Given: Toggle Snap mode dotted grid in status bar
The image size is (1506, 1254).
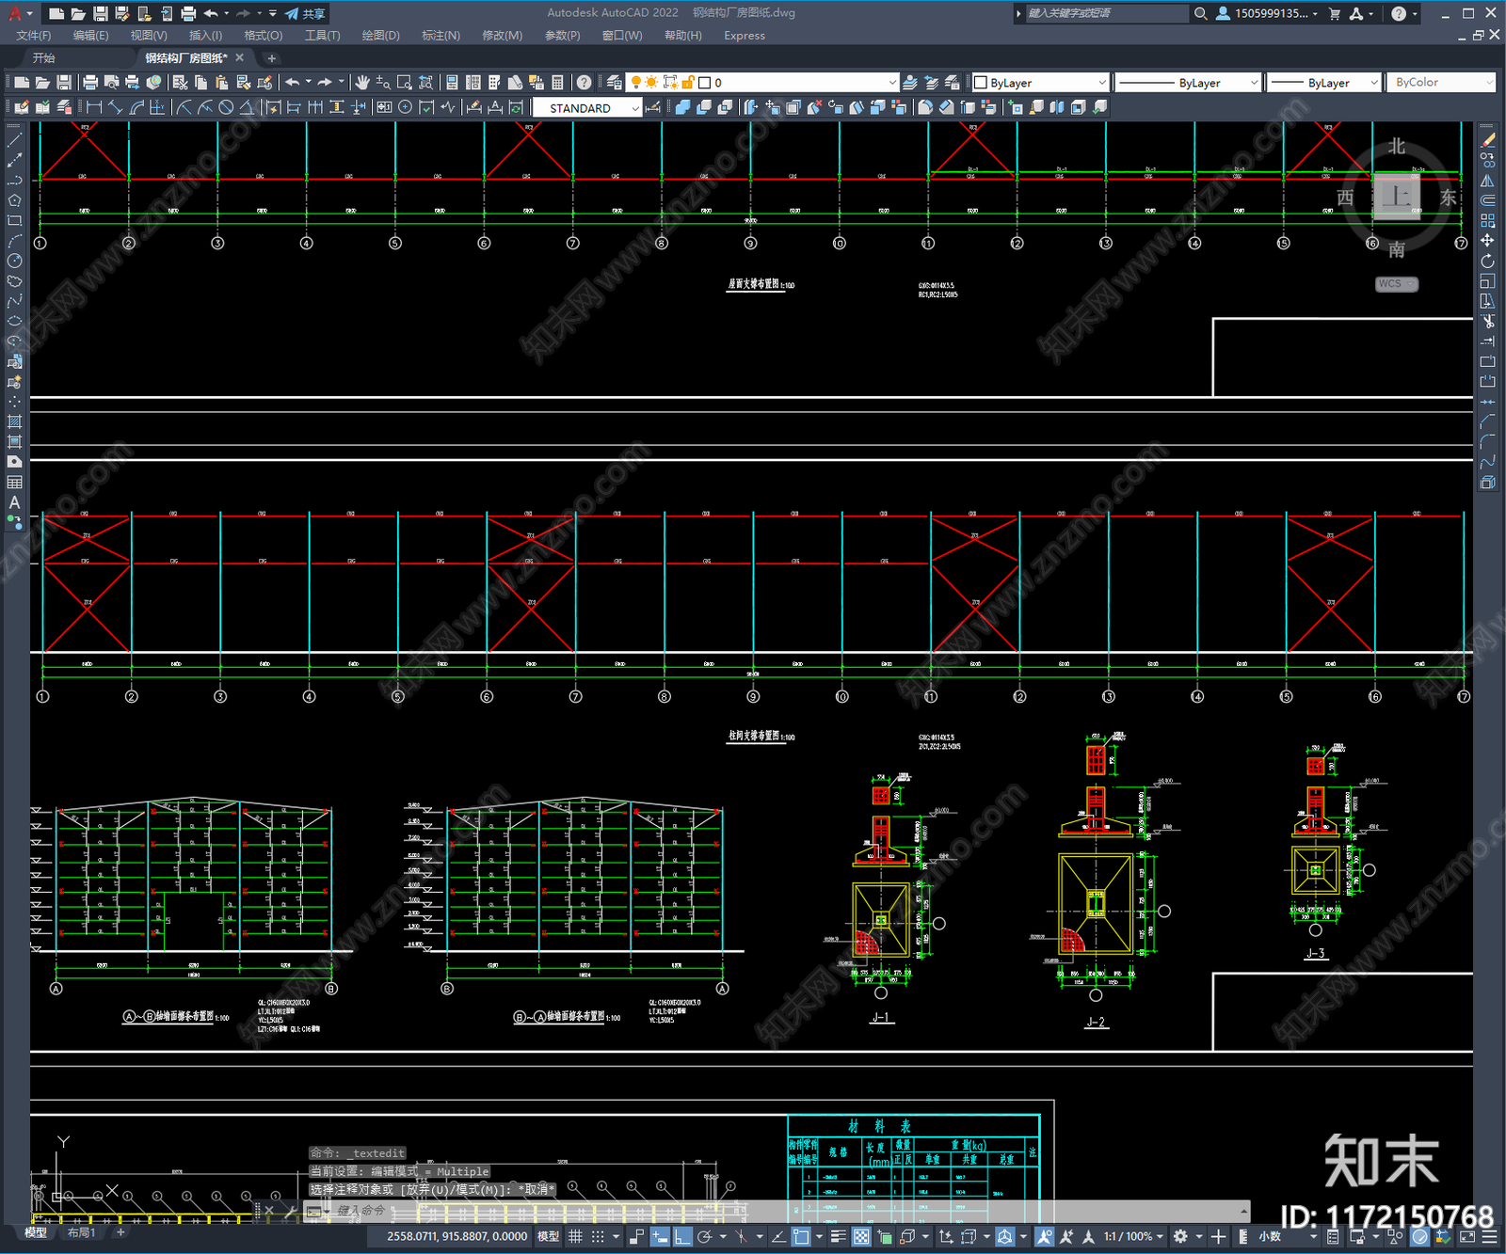Looking at the screenshot, I should 598,1236.
